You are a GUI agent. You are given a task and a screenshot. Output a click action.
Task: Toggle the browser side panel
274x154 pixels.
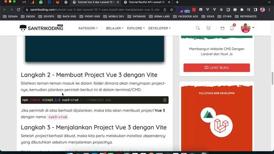pyautogui.click(x=256, y=10)
